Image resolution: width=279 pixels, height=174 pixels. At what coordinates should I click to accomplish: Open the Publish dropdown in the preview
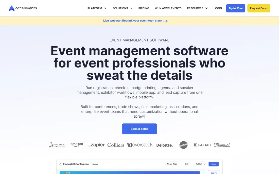[201, 164]
